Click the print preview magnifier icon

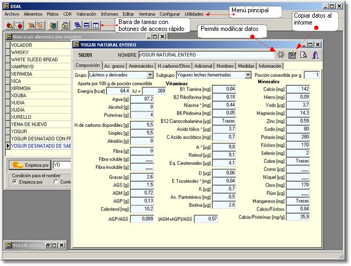pos(304,55)
